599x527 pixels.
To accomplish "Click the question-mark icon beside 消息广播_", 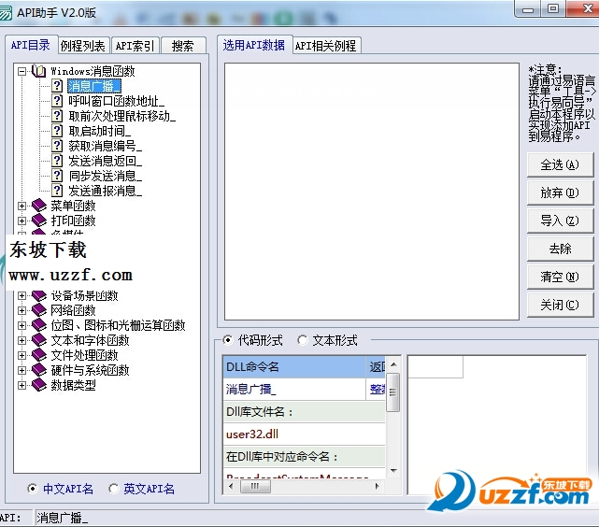I will [x=57, y=86].
